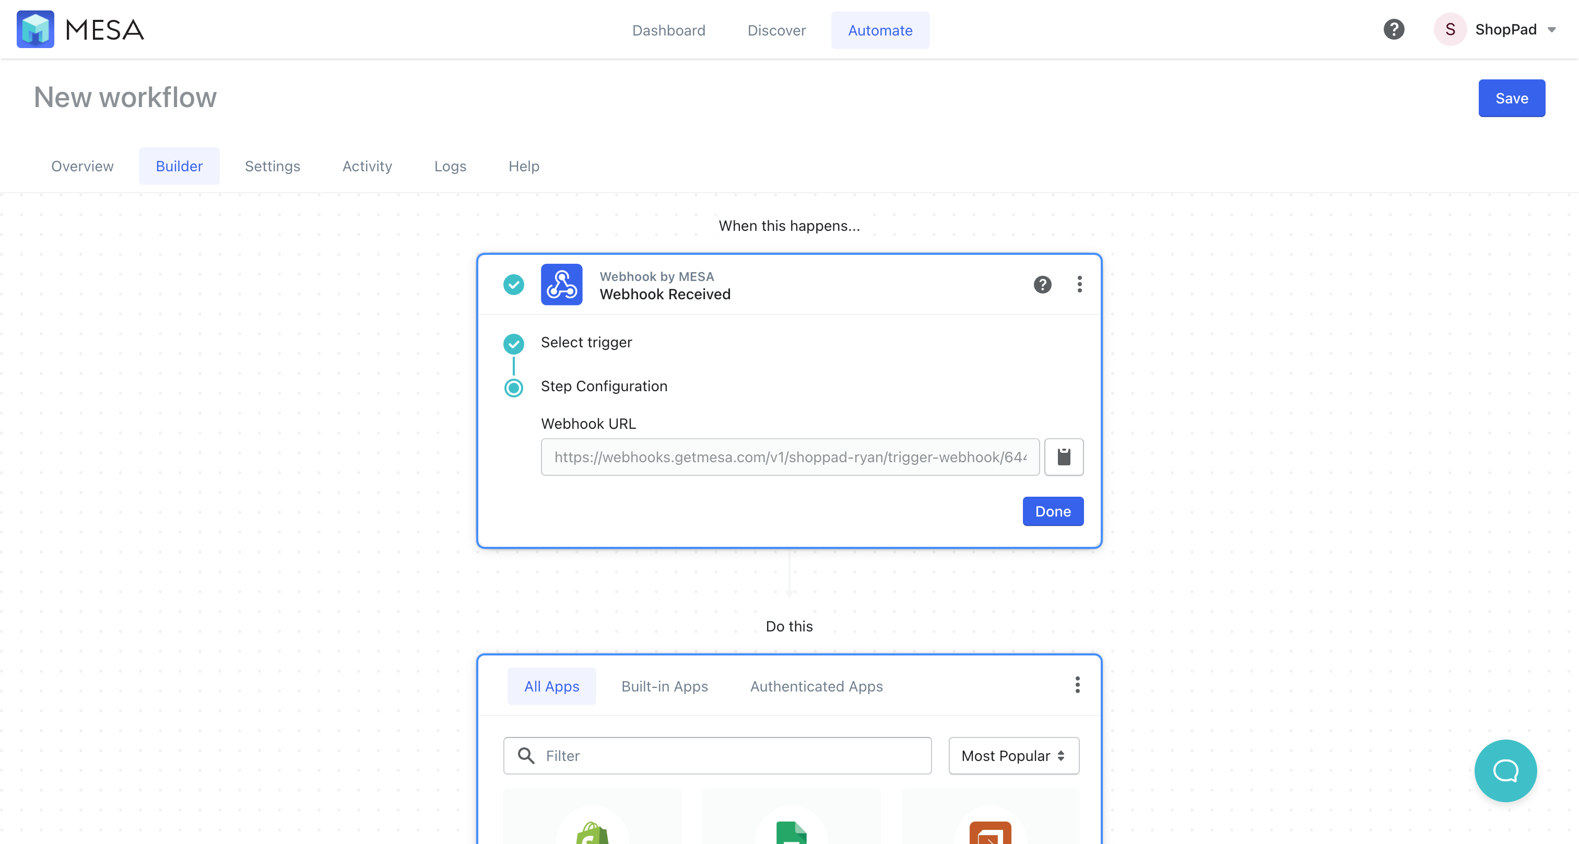Click the Webhook Received title text
Image resolution: width=1579 pixels, height=844 pixels.
[665, 295]
